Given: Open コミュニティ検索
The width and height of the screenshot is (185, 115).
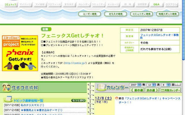Looking at the screenshot, I should (141, 14).
